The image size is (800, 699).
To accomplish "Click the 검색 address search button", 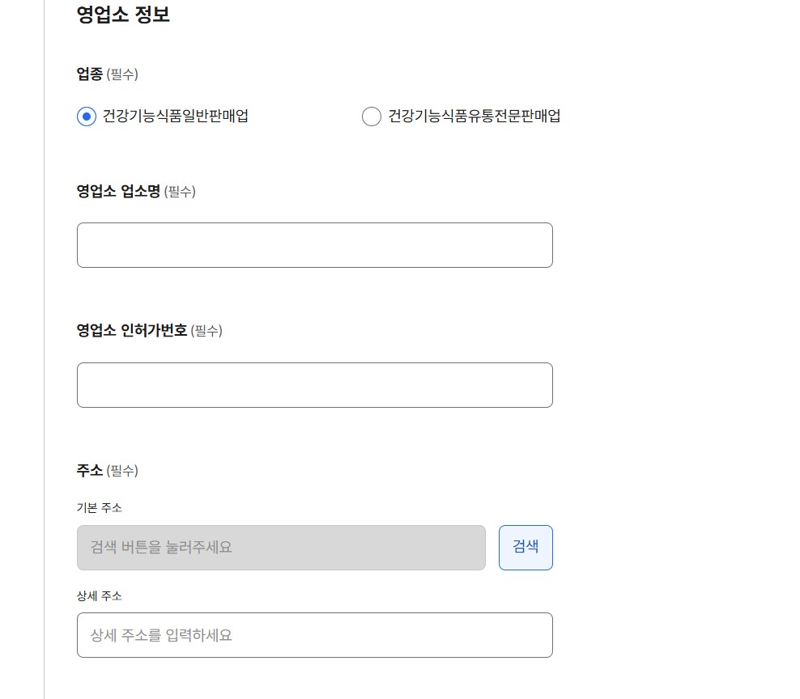I will click(526, 548).
